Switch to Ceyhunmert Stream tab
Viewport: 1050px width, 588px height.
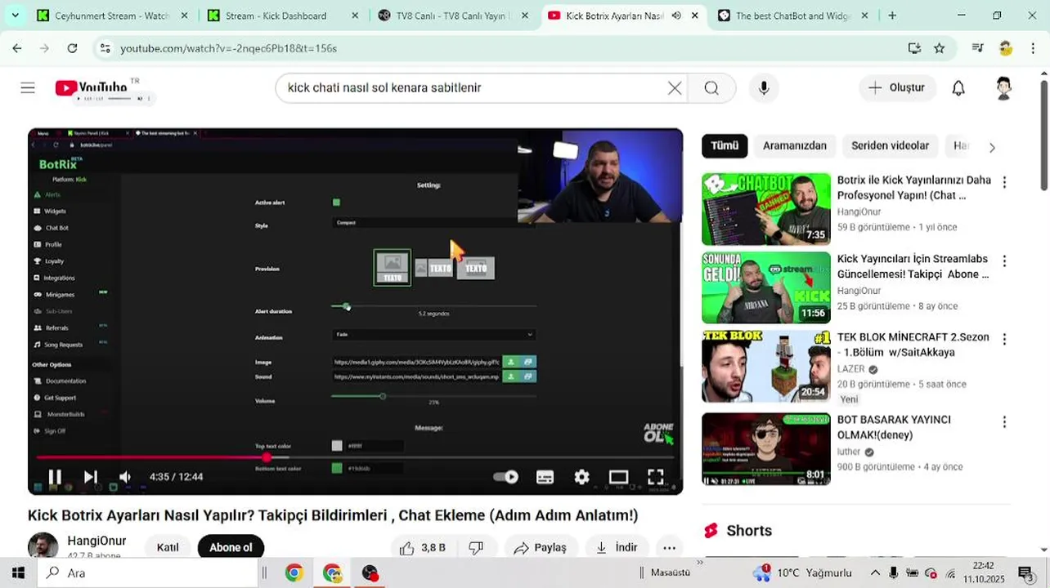(113, 16)
